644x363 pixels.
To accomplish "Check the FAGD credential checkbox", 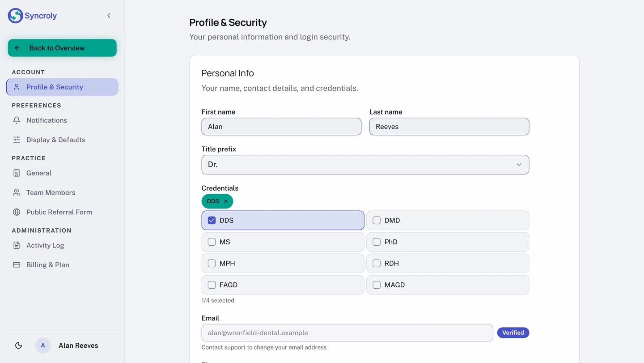I will (212, 285).
